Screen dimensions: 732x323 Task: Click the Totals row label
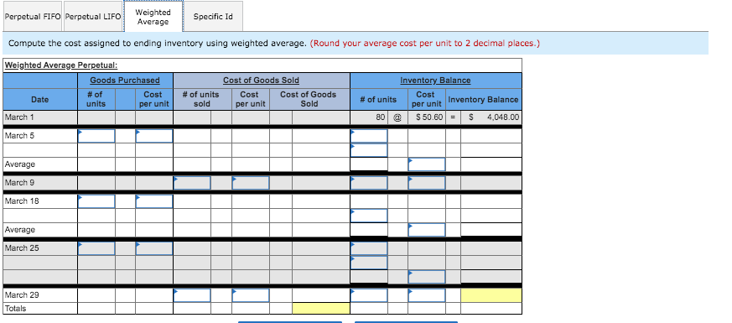coord(15,309)
